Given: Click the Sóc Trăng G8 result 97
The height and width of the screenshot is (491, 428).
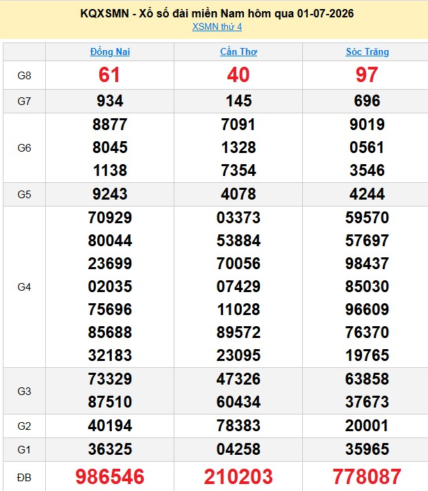Looking at the screenshot, I should coord(367,75).
